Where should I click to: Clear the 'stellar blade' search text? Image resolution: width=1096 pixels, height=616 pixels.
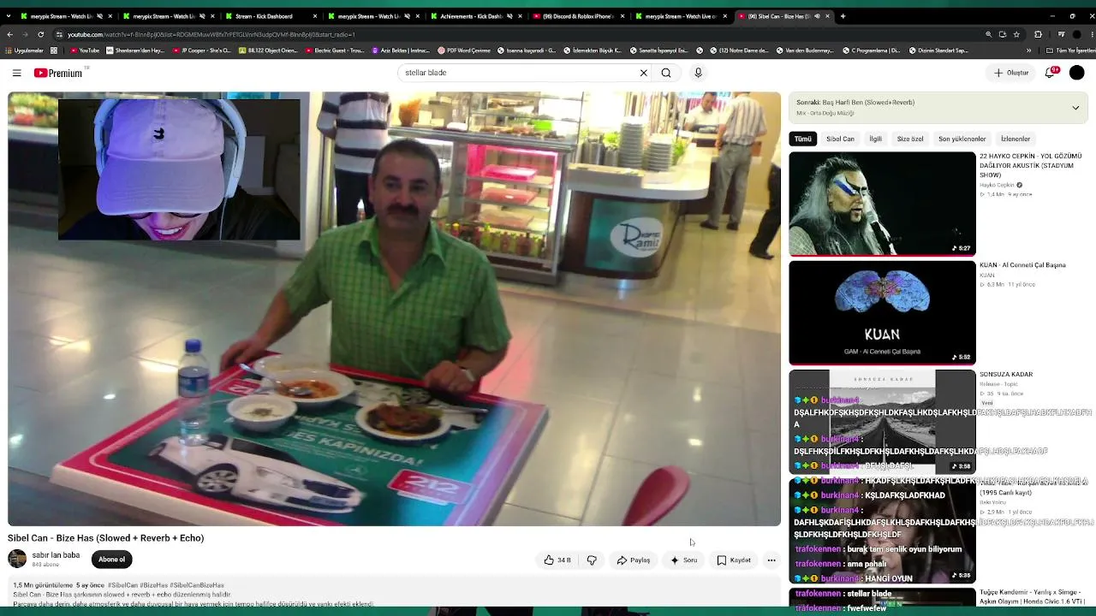click(x=644, y=73)
